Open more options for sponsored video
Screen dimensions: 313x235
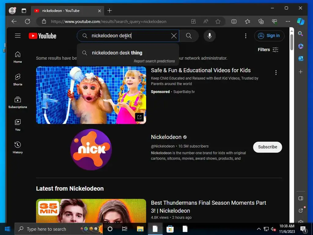click(276, 73)
